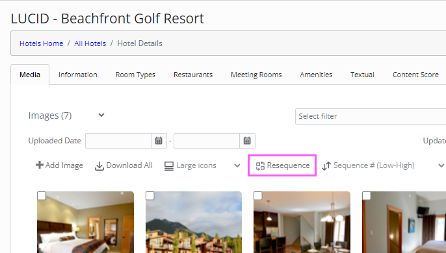Click the plus icon beside Add Image
The width and height of the screenshot is (446, 253).
coord(39,165)
